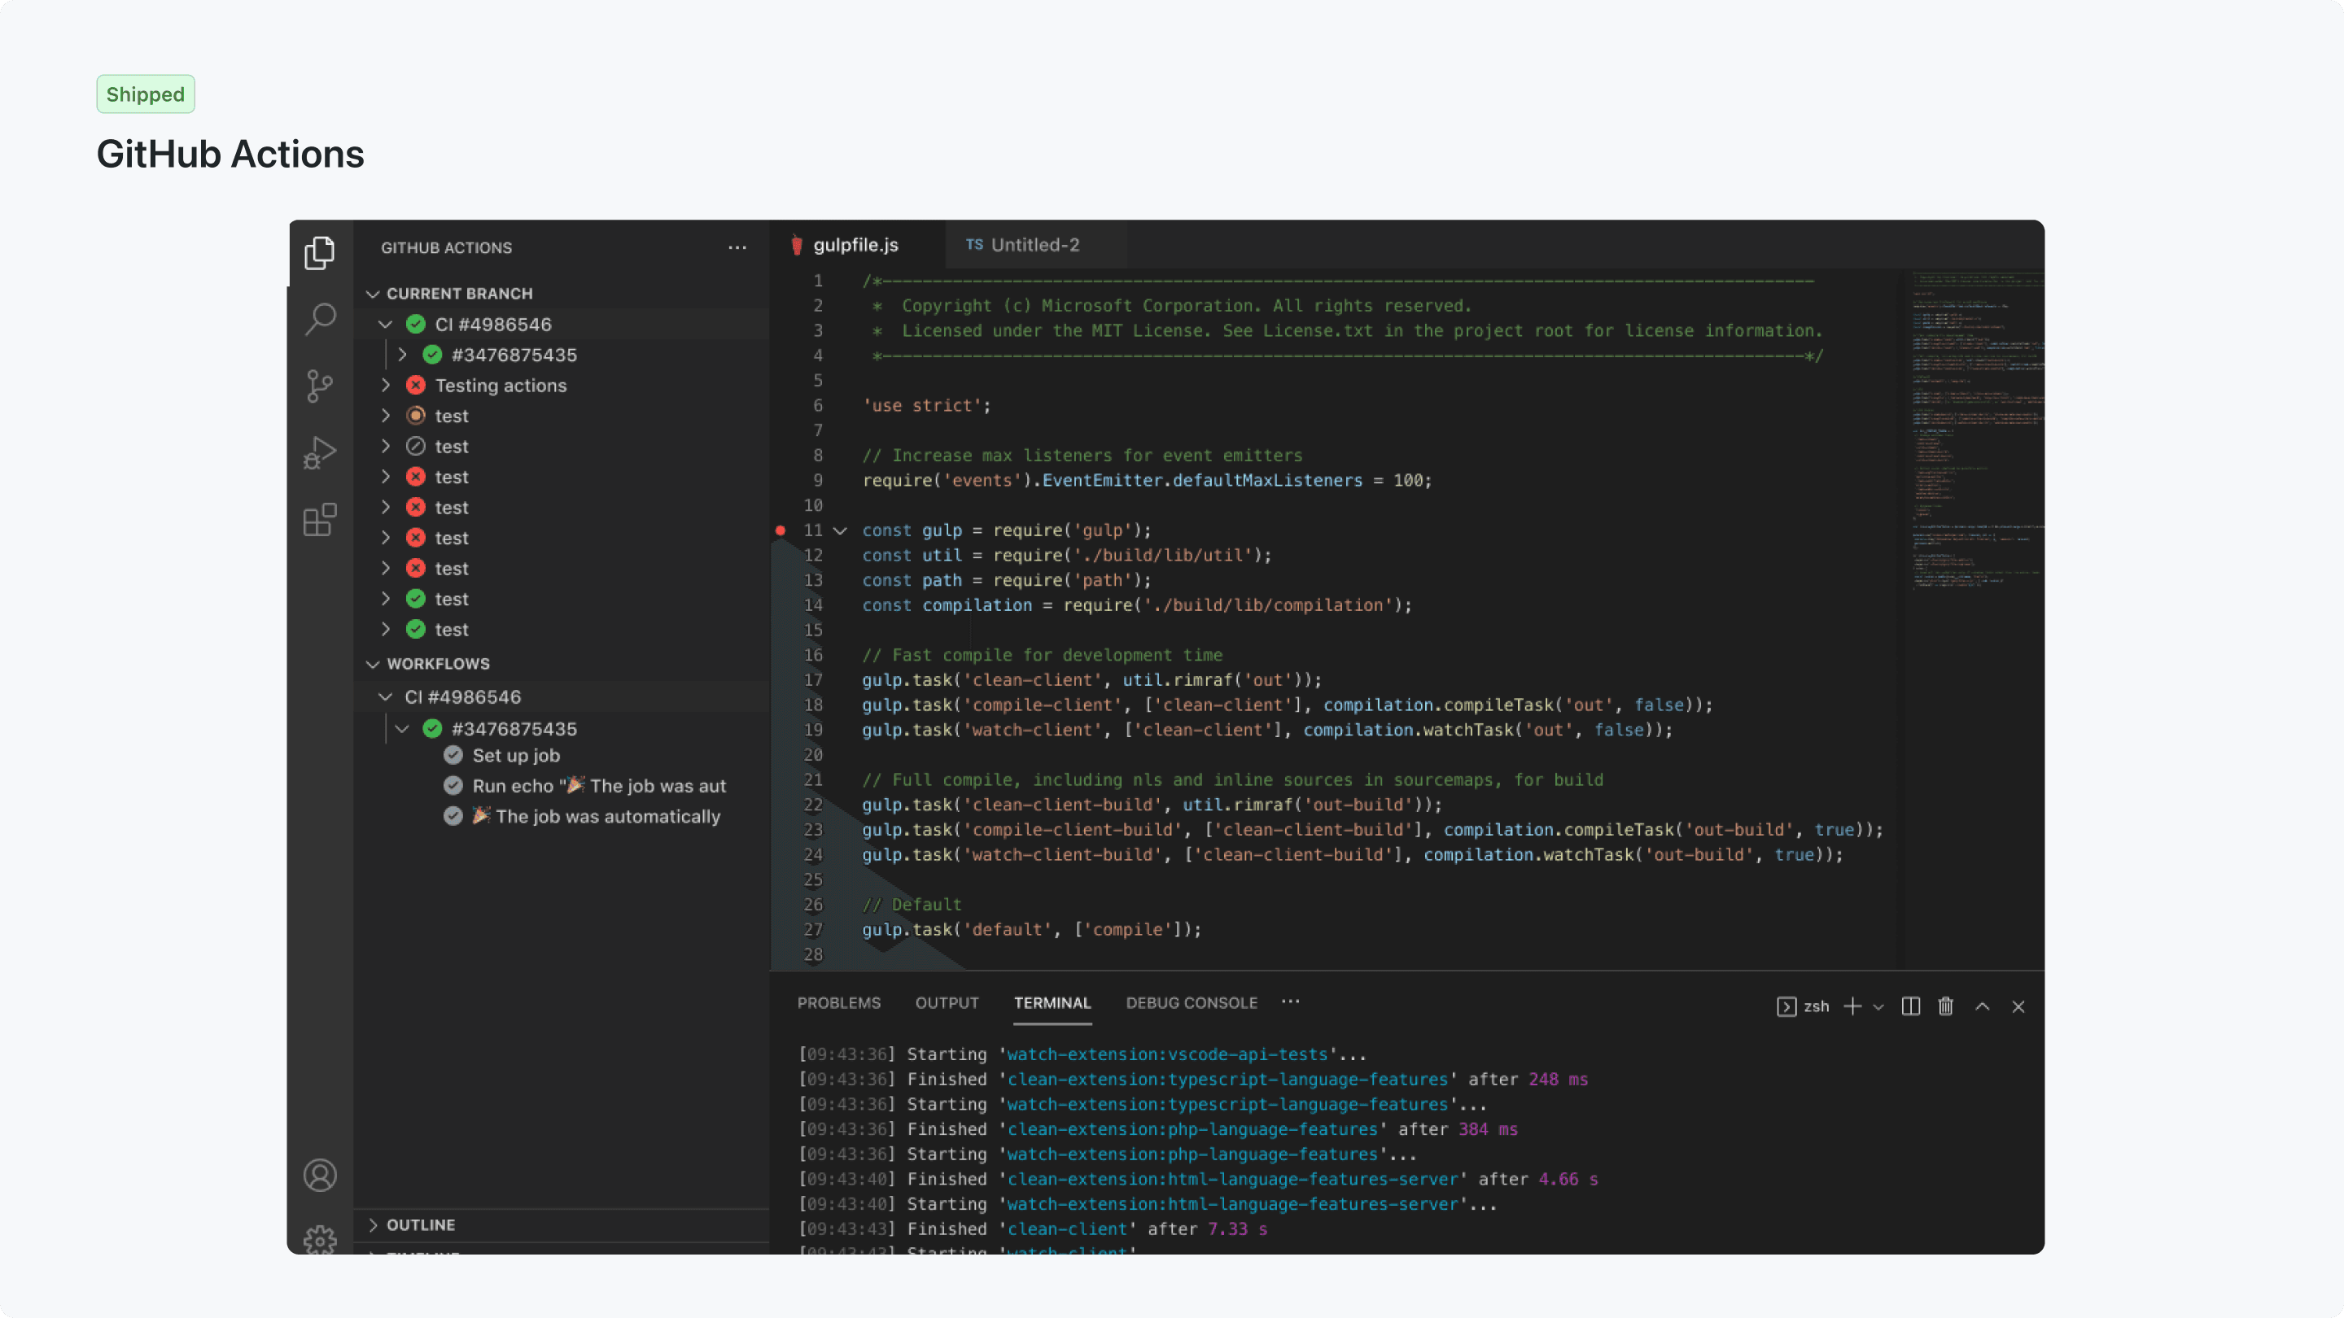Image resolution: width=2344 pixels, height=1318 pixels.
Task: Open the Extensions view icon
Action: 321,519
